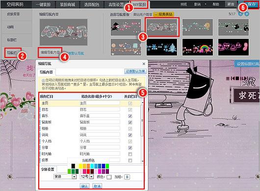Toggle the 音乐 column checkbox

coord(130,116)
